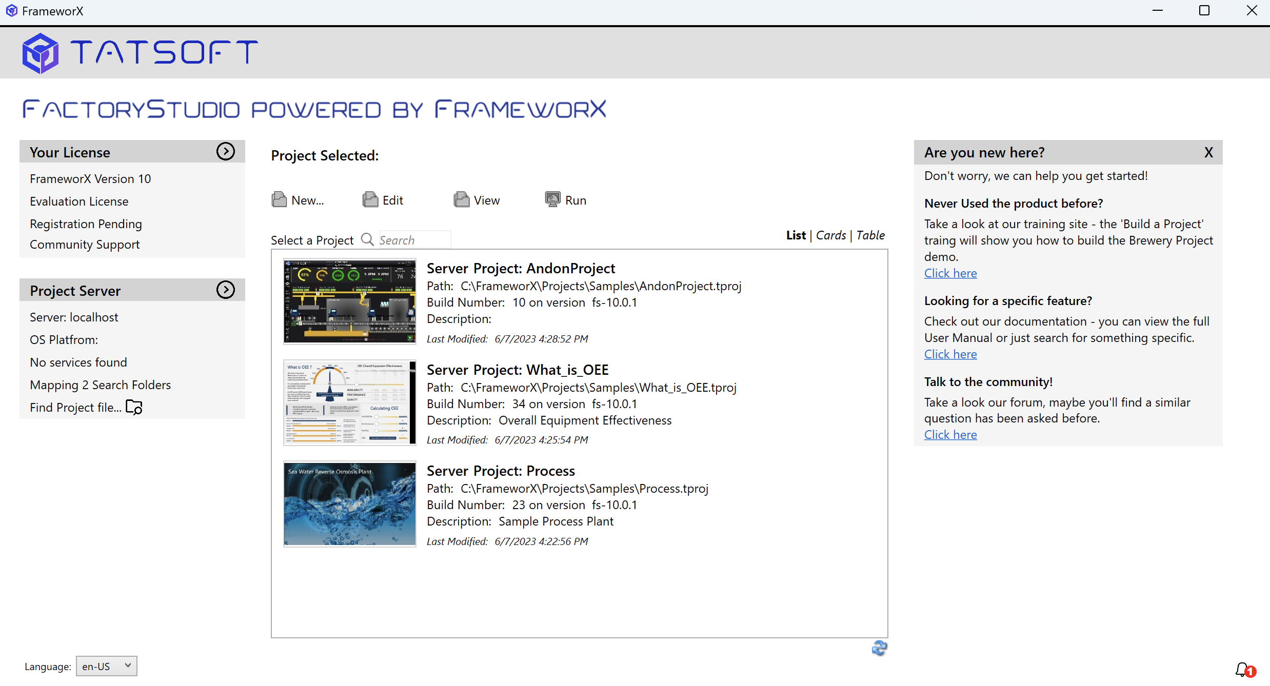This screenshot has width=1270, height=686.
Task: Click the Run project icon
Action: pos(552,199)
